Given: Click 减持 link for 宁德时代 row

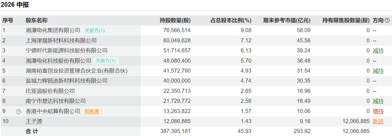Looking at the screenshot, I should click(x=378, y=51).
